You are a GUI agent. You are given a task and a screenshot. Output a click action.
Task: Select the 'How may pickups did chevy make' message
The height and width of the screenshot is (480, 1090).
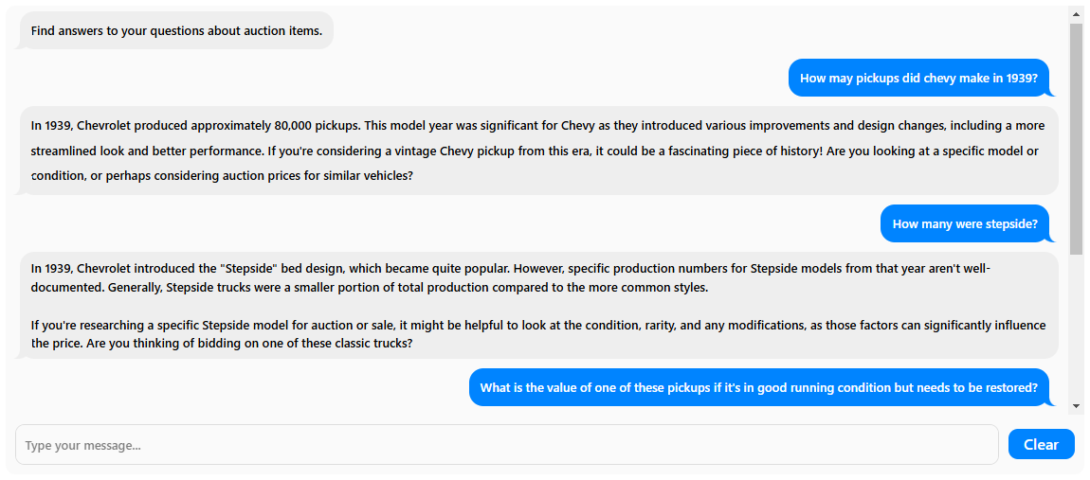[918, 78]
